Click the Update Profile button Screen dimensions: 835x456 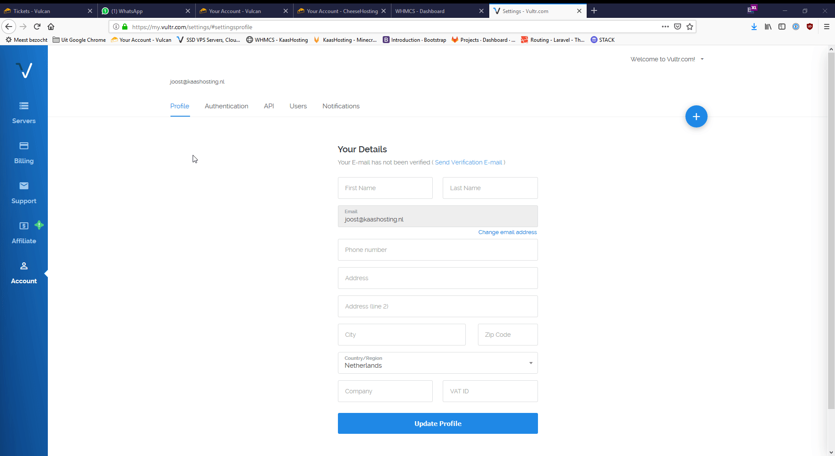pyautogui.click(x=438, y=423)
